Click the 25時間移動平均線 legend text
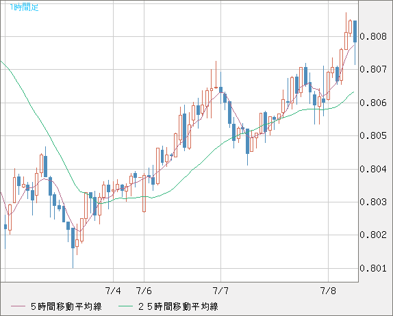Viewport: 393px width, 316px height. coord(178,306)
